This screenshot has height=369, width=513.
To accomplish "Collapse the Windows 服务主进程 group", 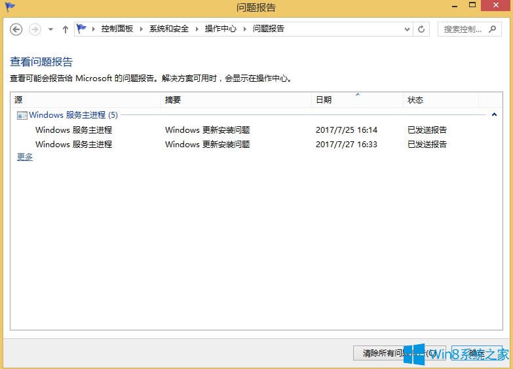I will pyautogui.click(x=494, y=115).
